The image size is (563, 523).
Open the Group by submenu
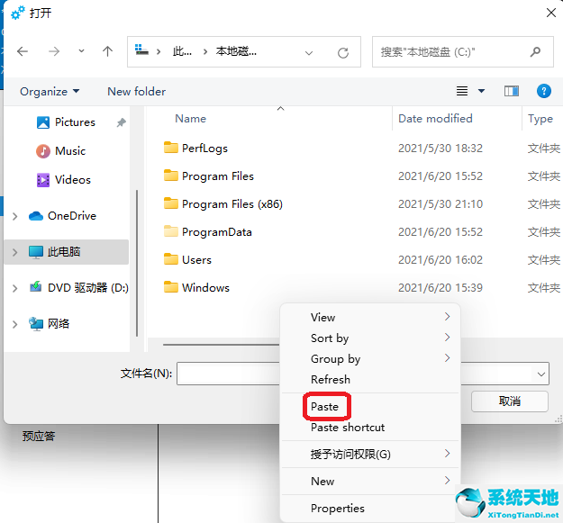370,358
